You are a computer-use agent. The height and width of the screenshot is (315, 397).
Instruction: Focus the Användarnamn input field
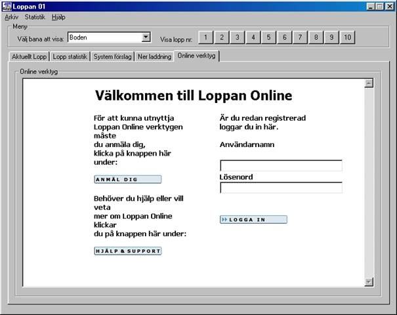281,165
